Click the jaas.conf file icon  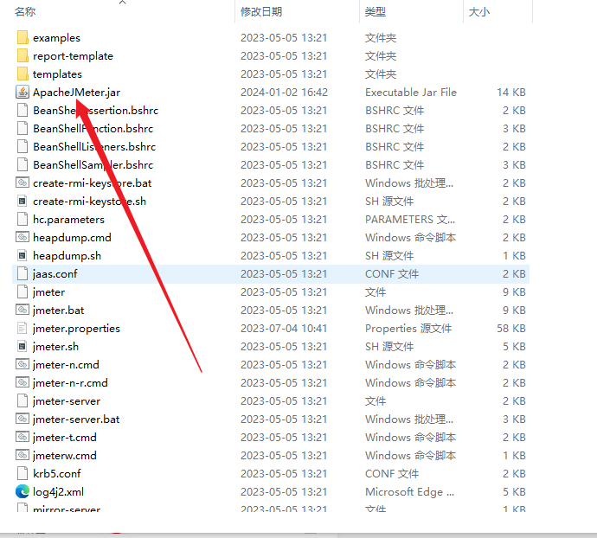[x=22, y=274]
